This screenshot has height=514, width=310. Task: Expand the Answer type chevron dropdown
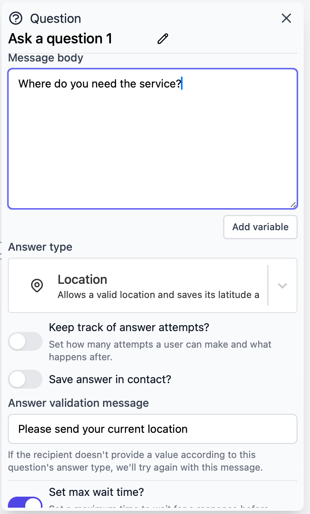click(x=282, y=285)
